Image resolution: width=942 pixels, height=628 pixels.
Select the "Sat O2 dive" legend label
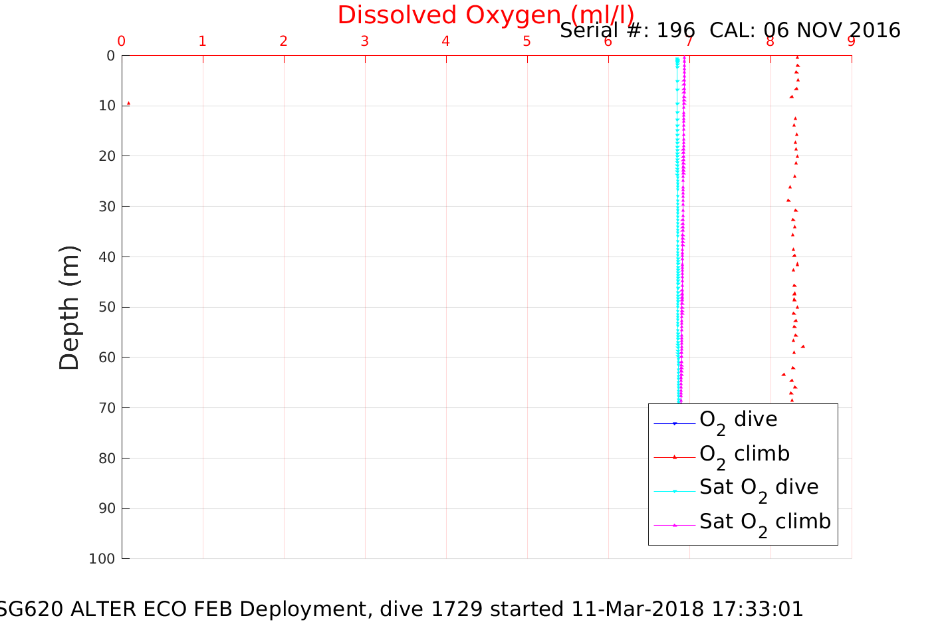coord(759,488)
